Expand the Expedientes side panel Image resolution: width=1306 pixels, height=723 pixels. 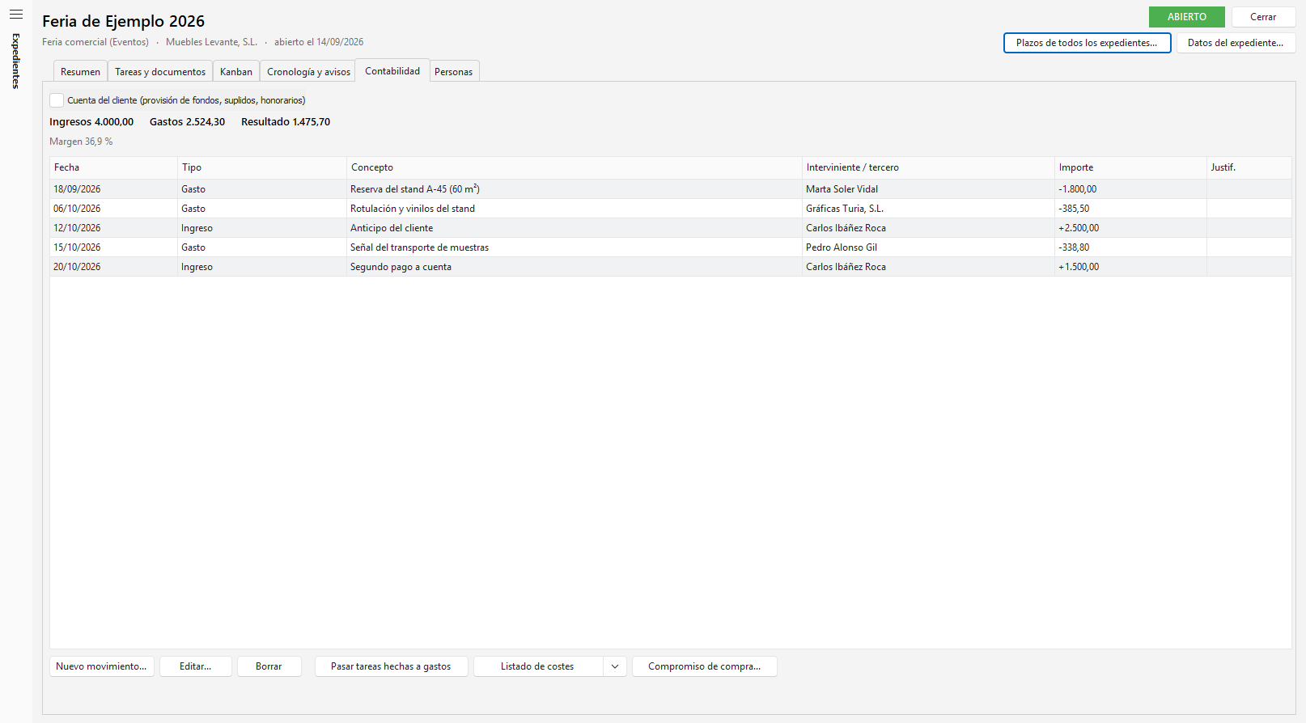pos(15,61)
